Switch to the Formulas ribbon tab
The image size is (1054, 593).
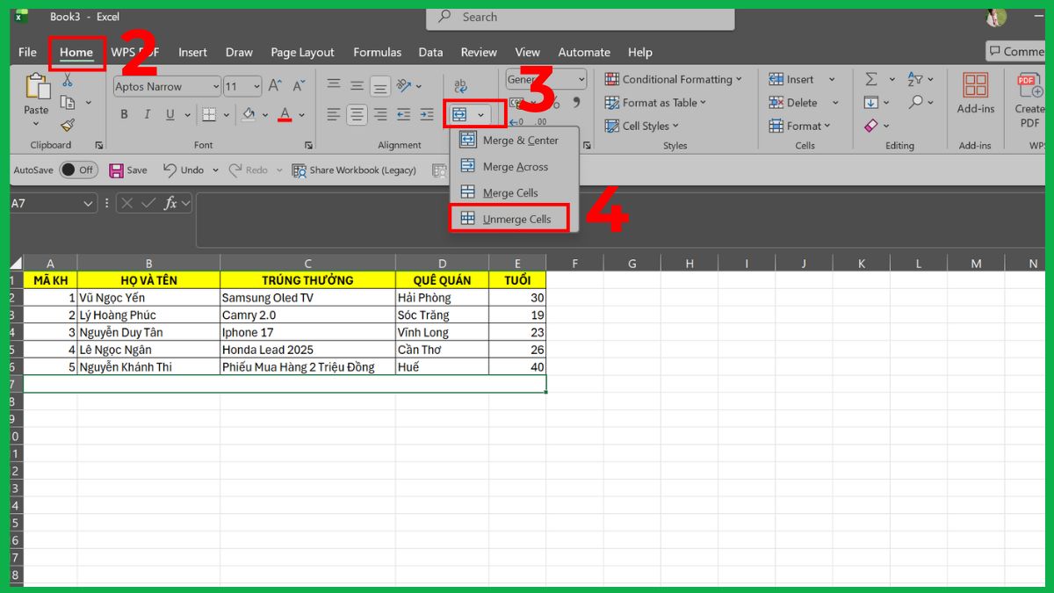tap(377, 52)
